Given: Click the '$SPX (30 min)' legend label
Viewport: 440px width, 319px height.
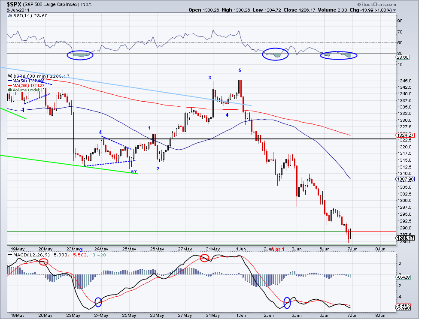Looking at the screenshot, I should tap(31, 76).
